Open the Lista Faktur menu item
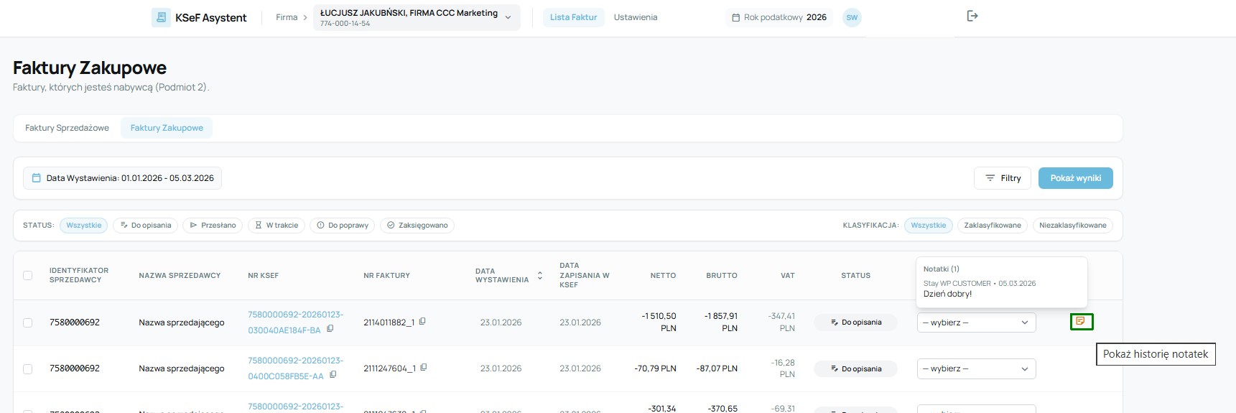 click(x=573, y=17)
